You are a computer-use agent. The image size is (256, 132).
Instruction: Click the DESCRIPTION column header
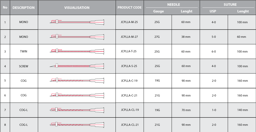24,8
